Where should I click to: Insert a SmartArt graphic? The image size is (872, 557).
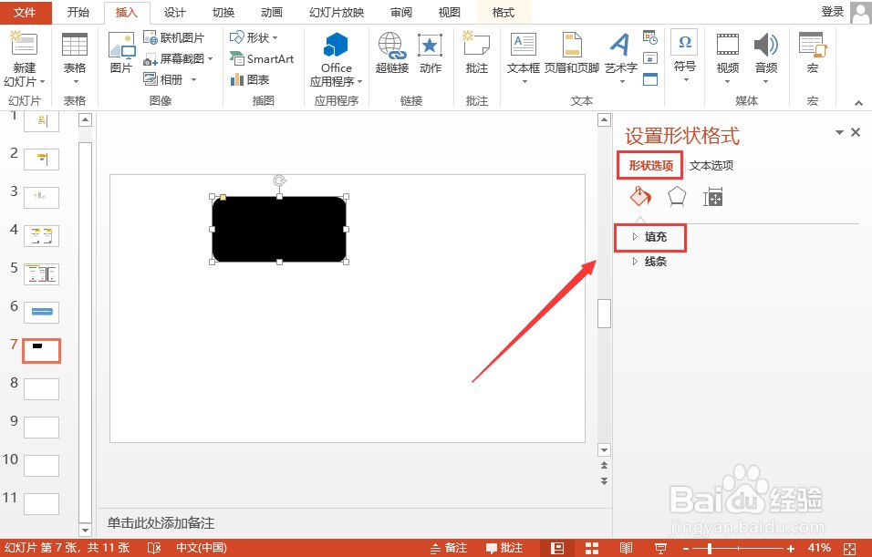tap(262, 58)
